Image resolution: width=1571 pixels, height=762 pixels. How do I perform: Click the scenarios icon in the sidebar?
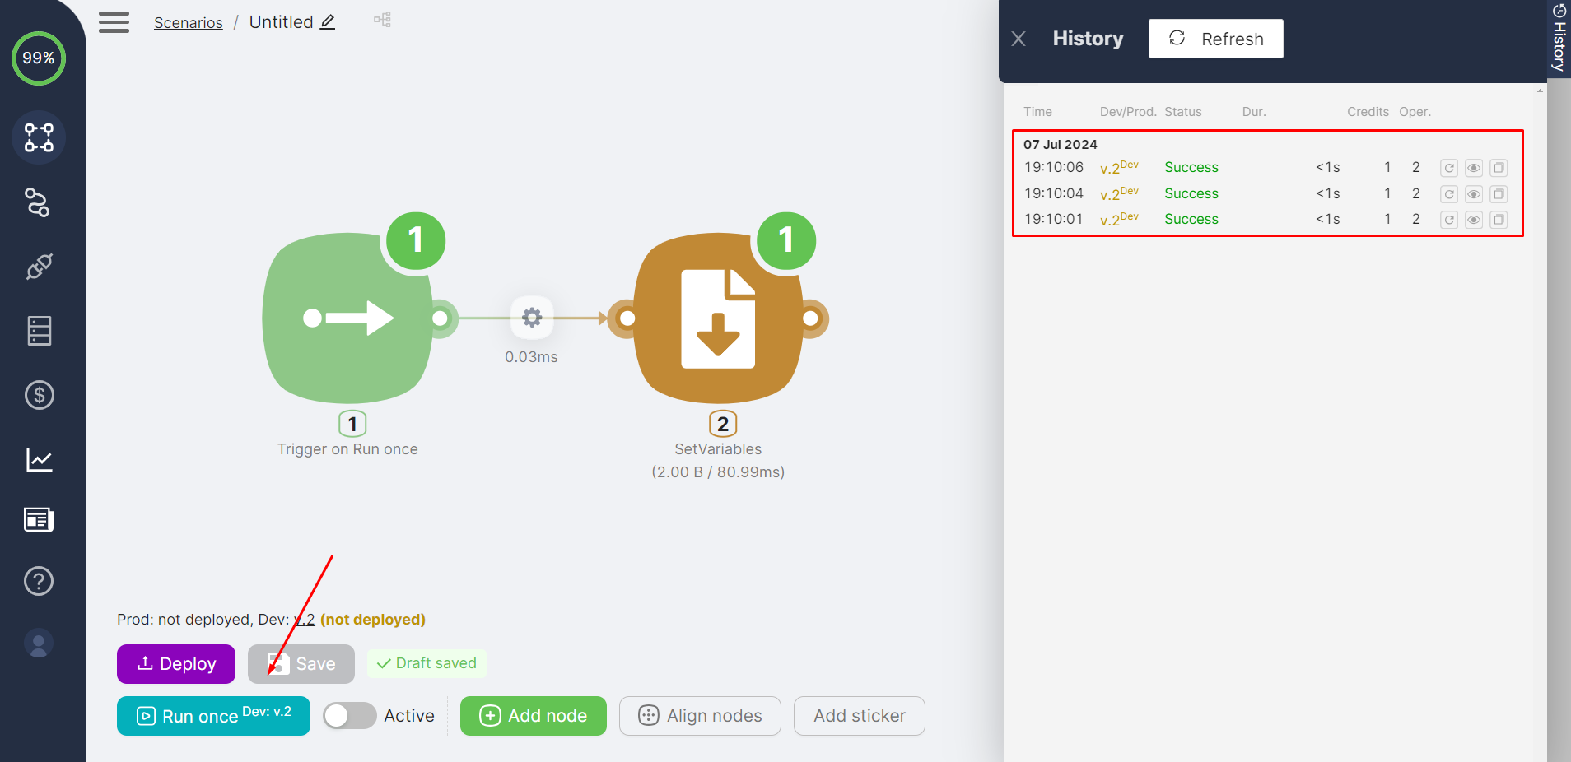[39, 137]
